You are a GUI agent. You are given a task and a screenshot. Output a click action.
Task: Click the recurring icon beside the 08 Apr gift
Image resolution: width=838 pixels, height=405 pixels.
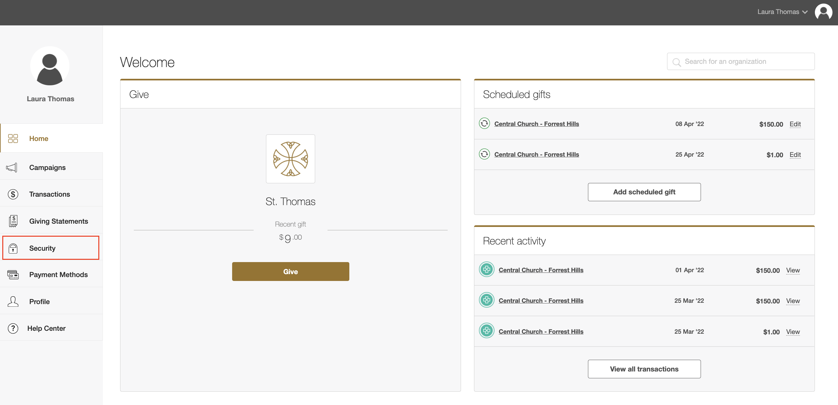coord(485,124)
